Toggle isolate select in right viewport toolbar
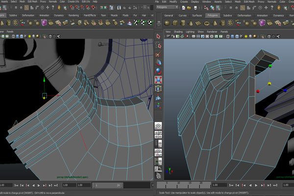 [262, 36]
